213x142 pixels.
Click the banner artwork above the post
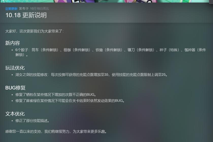tap(104, 1)
